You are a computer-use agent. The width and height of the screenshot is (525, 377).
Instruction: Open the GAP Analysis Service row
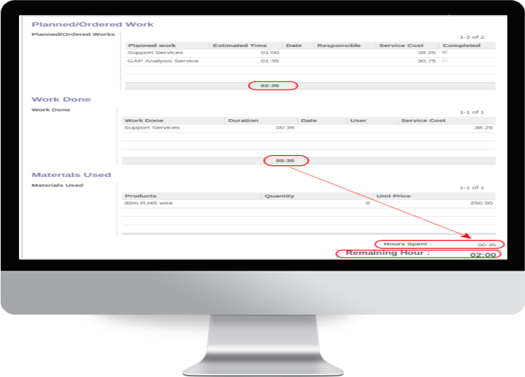pyautogui.click(x=310, y=61)
